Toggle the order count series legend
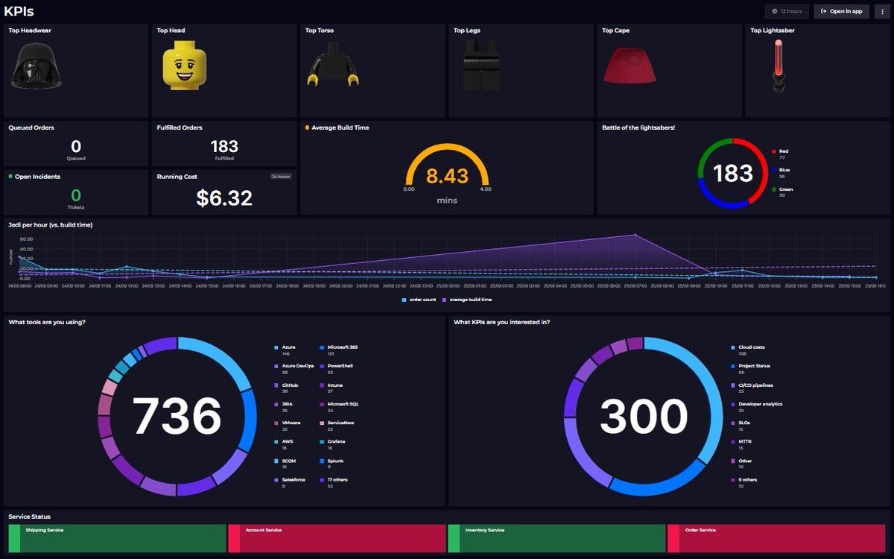Screen dimensions: 894x559 tap(419, 300)
